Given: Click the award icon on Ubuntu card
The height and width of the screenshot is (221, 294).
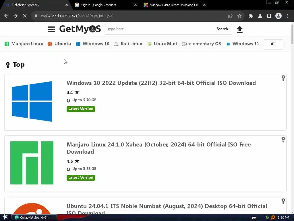Looking at the screenshot, I should pyautogui.click(x=283, y=201).
